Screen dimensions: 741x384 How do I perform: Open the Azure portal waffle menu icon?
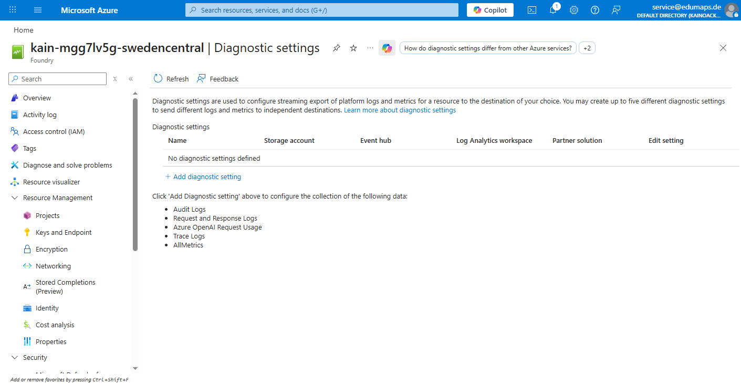click(13, 10)
